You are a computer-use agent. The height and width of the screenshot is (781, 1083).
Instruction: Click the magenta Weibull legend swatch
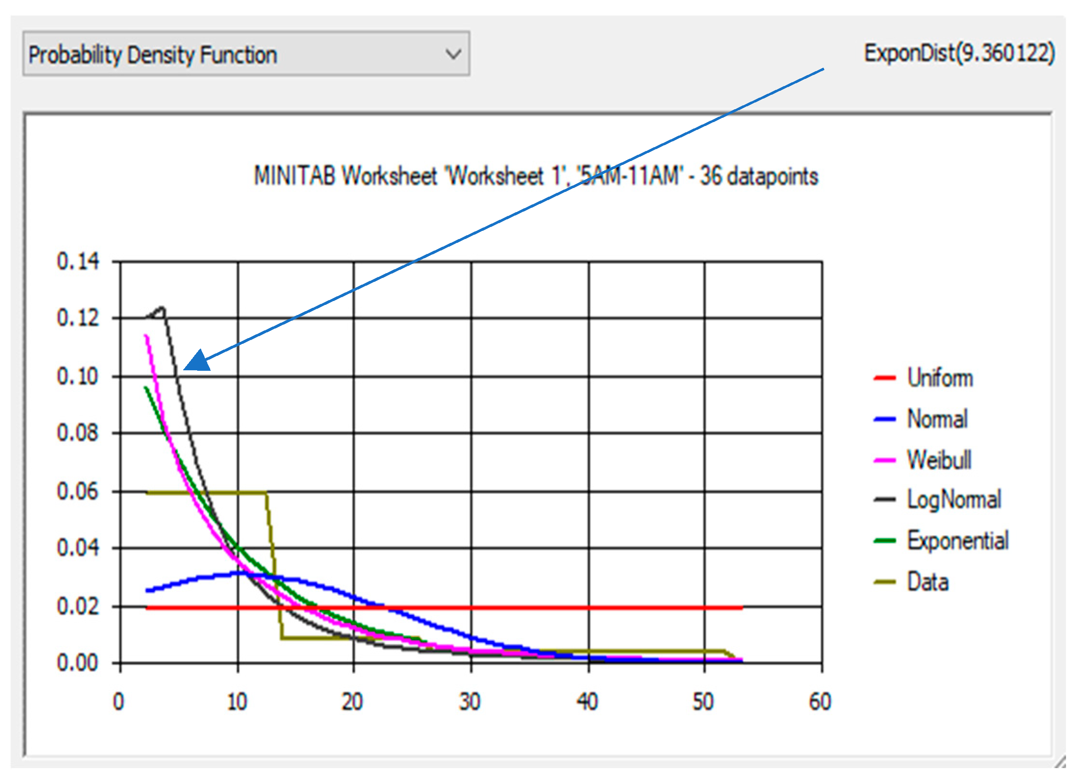pos(884,460)
